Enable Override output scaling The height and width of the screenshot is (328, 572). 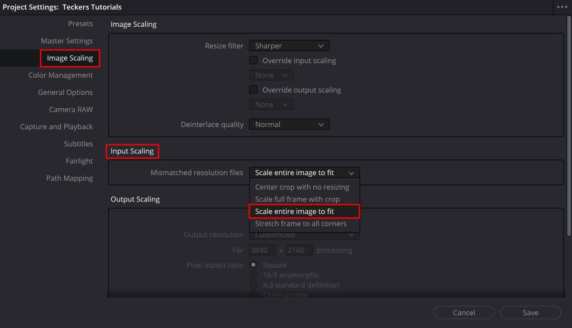coord(253,90)
